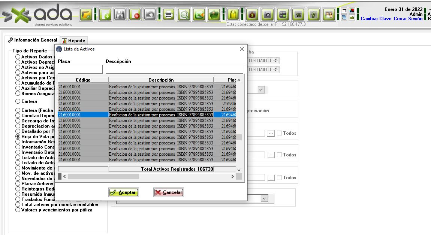431x235 pixels.
Task: Click Aceptar in Lista de Activos
Action: pos(124,192)
